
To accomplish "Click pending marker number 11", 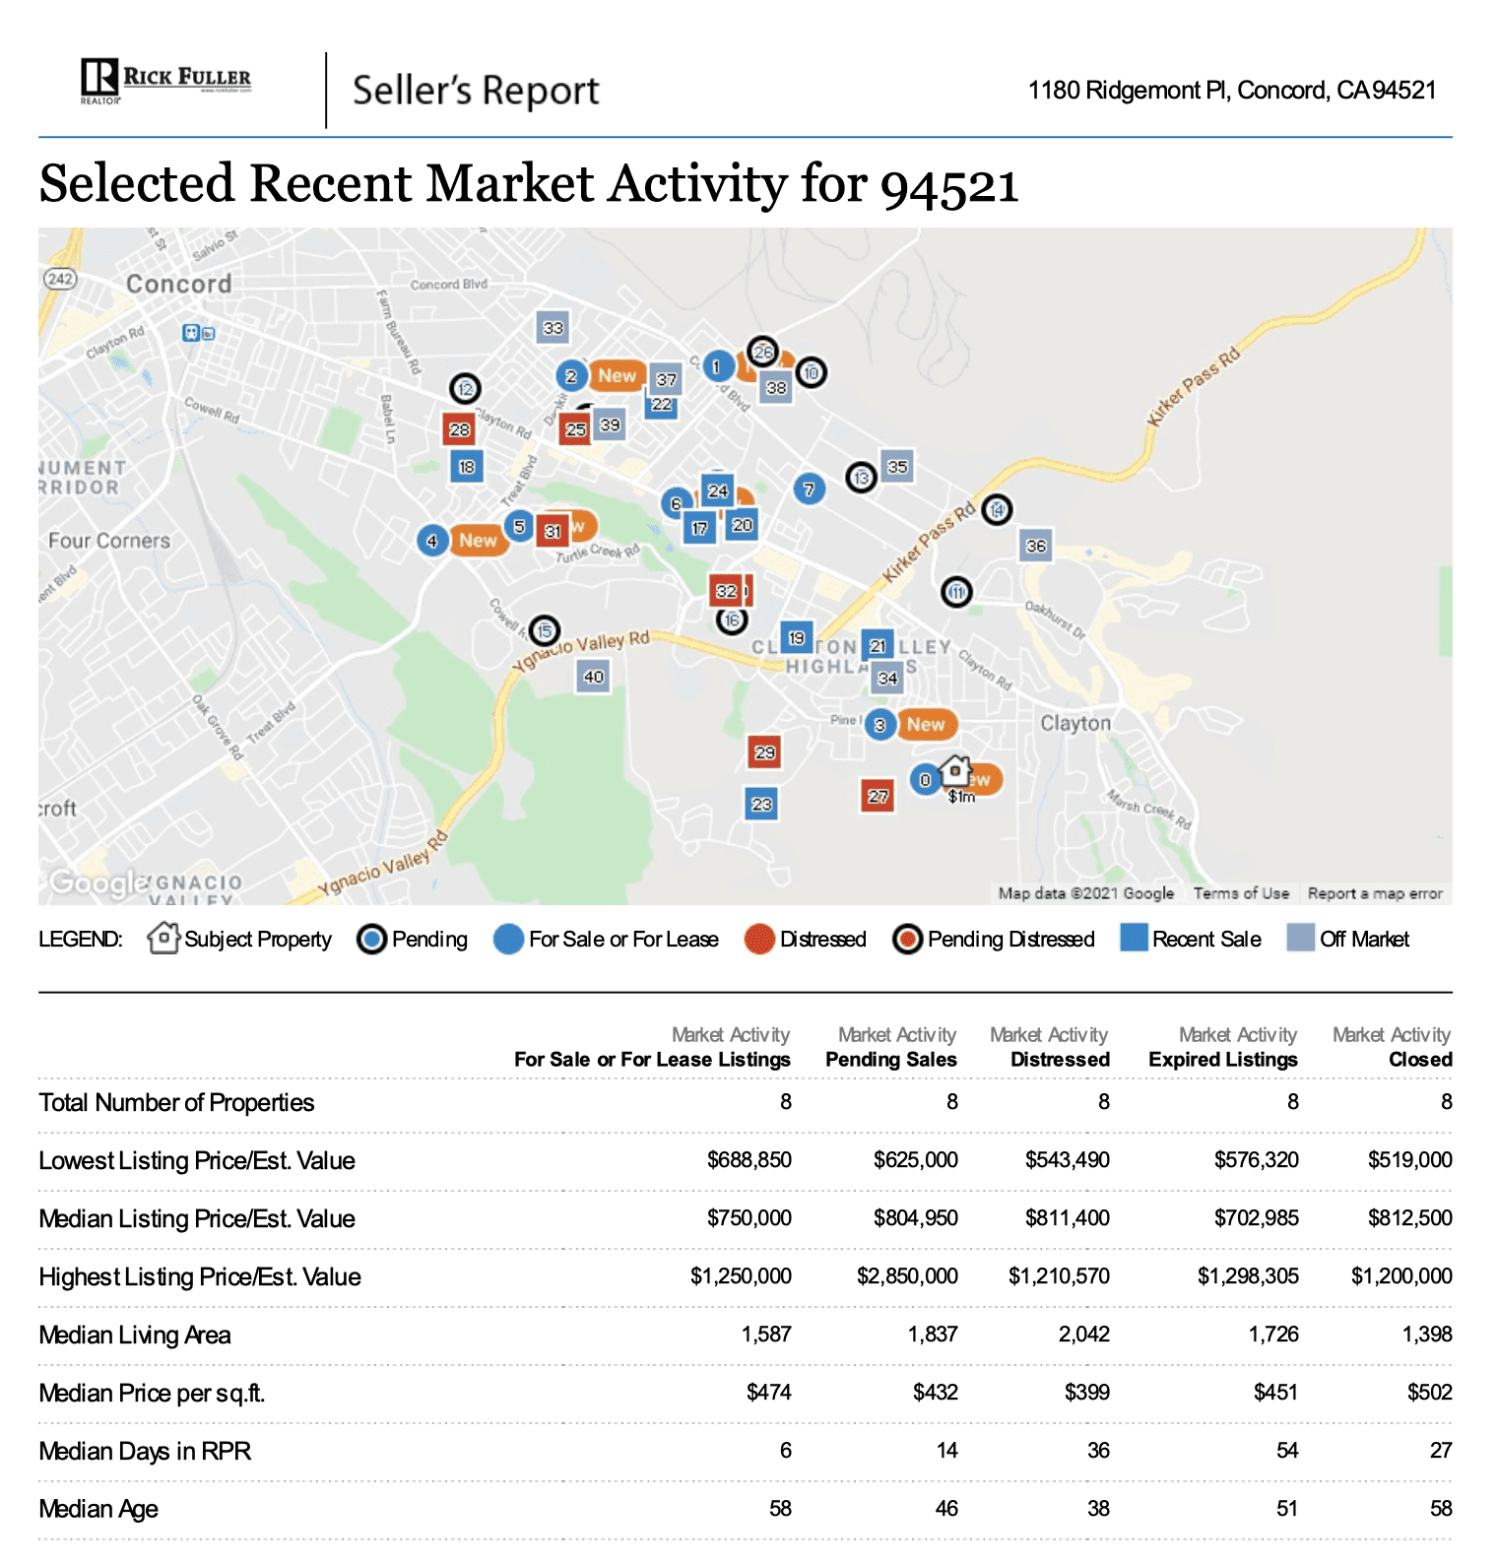I will coord(956,592).
